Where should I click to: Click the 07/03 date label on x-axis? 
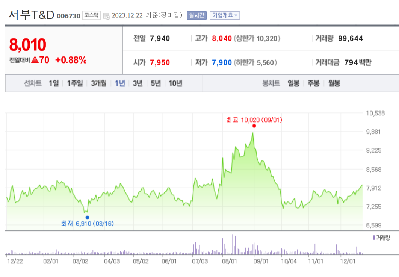pos(200,262)
